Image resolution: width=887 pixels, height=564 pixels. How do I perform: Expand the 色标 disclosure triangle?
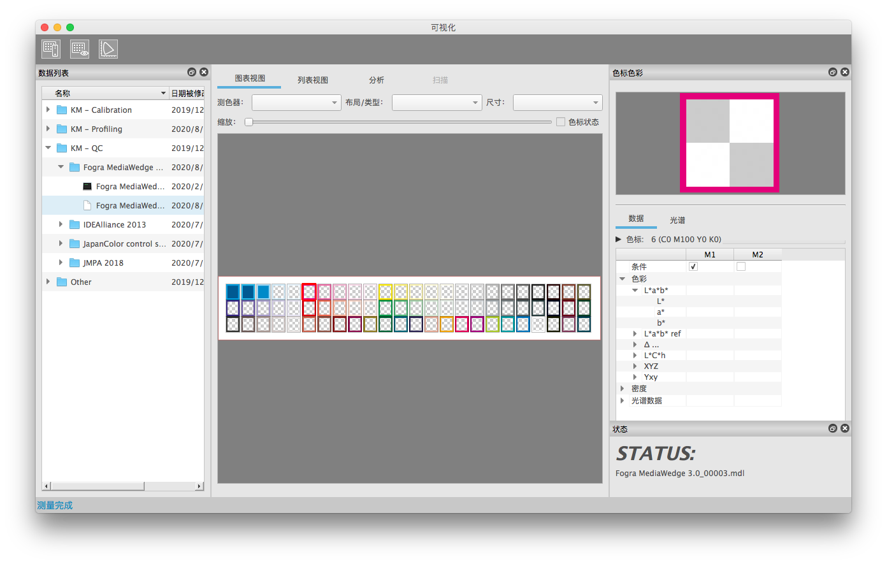pos(618,239)
